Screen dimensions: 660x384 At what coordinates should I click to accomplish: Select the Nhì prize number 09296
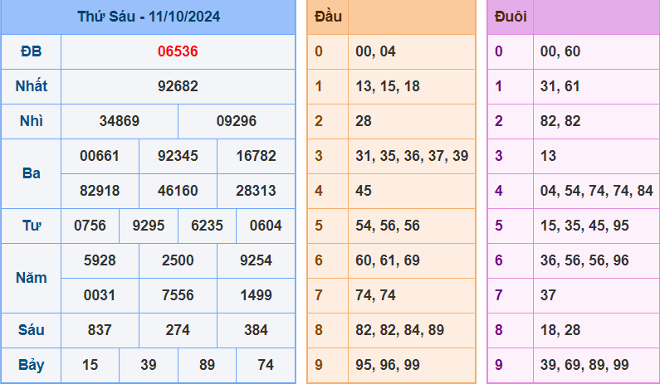[236, 121]
